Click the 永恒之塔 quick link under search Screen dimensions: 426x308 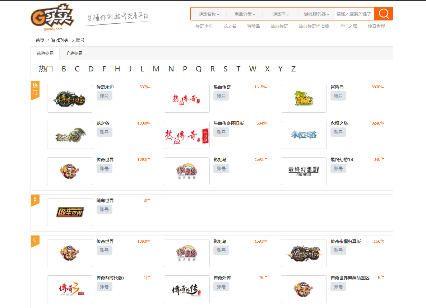pyautogui.click(x=348, y=26)
